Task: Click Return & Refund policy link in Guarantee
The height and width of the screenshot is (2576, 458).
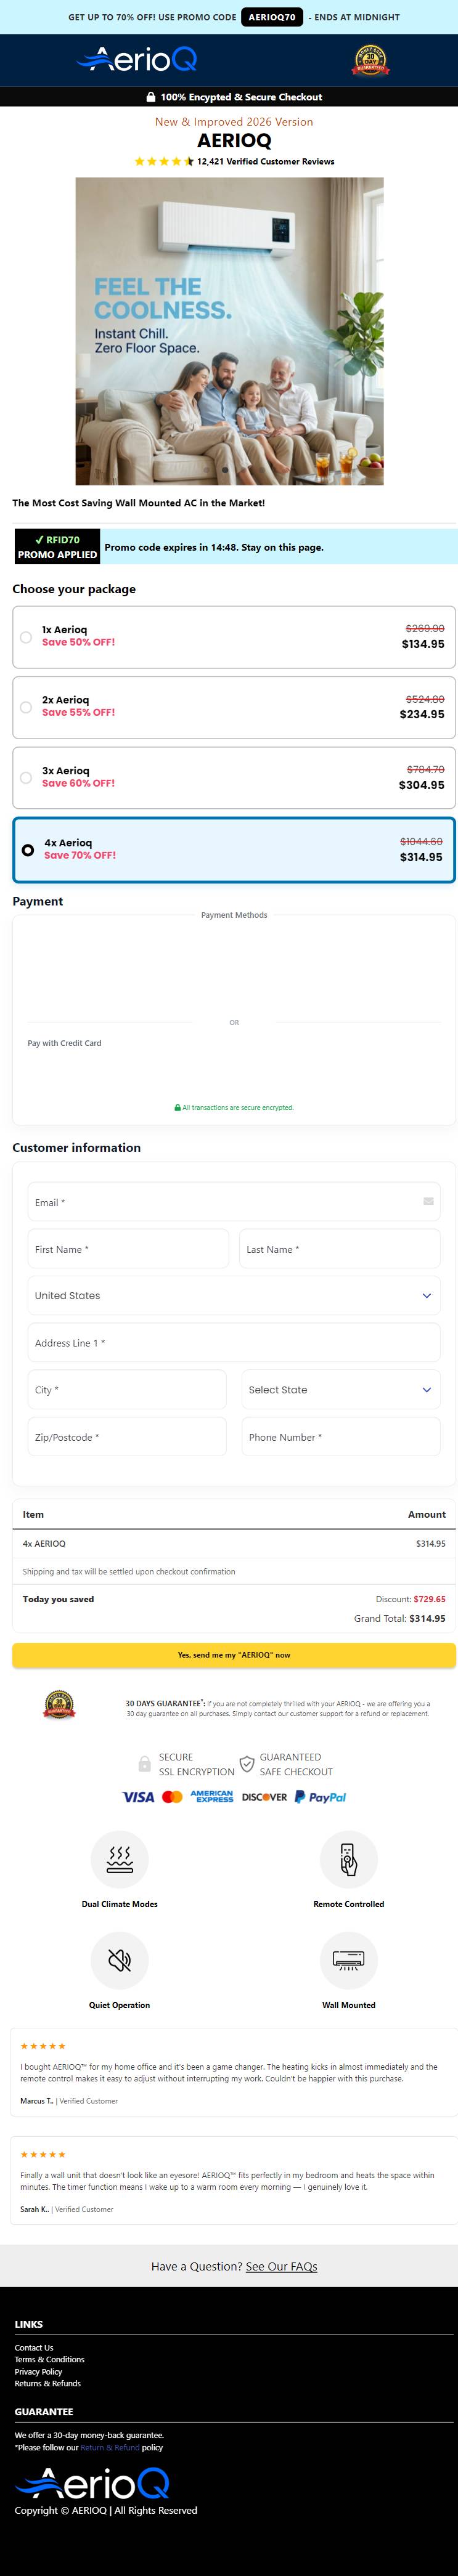Action: click(110, 2447)
